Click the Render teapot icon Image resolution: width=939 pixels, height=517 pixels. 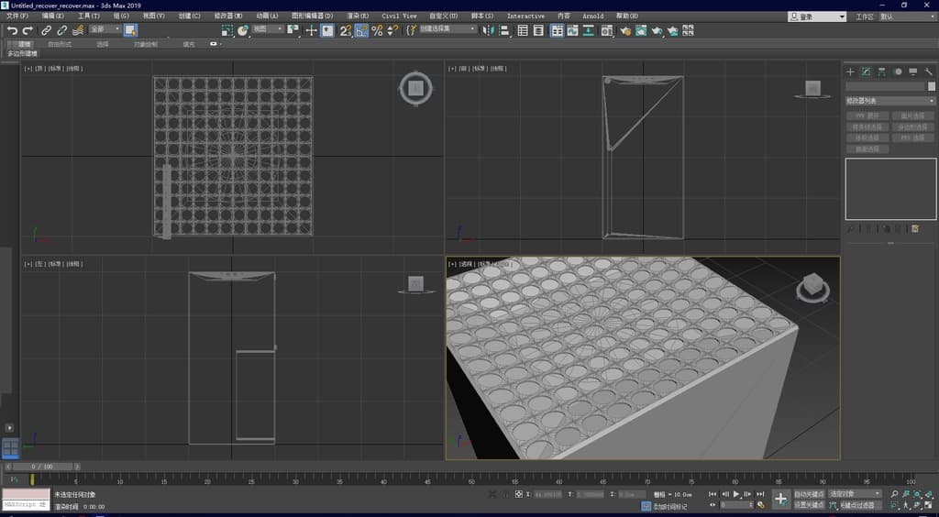pos(657,30)
